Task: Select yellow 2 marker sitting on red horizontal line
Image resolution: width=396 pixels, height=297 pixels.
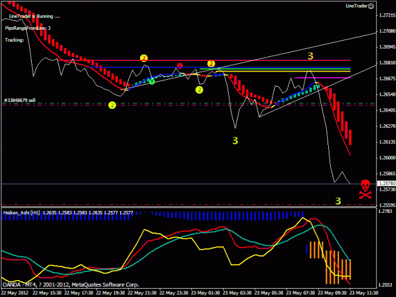Action: (x=144, y=58)
